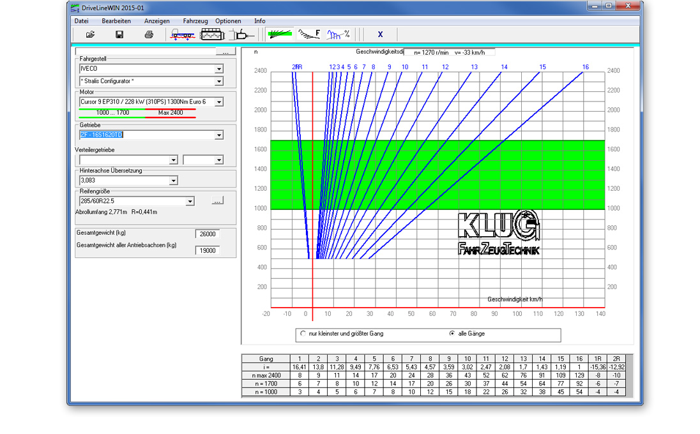Click the 'Abrollumfang 2,771m' text
The width and height of the screenshot is (700, 434).
point(102,213)
